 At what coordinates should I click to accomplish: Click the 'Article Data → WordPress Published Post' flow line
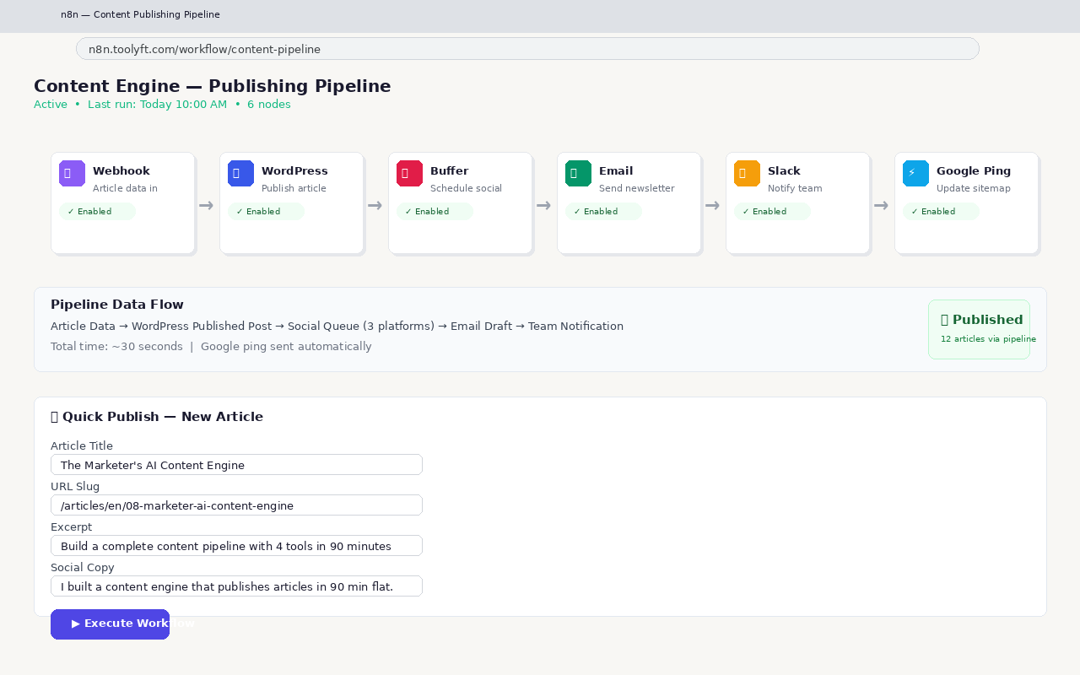tap(337, 327)
